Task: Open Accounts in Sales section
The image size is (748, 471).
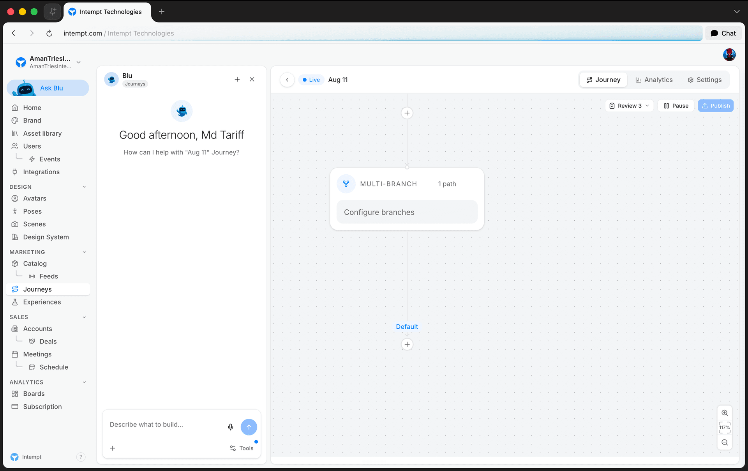Action: coord(48,329)
